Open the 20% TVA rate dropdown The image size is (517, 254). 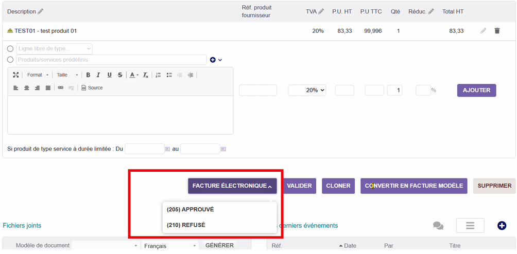coord(307,90)
